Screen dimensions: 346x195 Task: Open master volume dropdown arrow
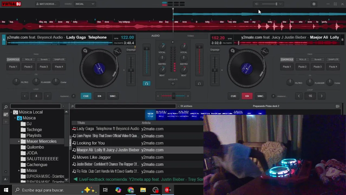[280, 4]
